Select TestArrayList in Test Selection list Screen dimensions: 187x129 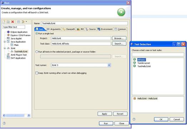(144, 63)
